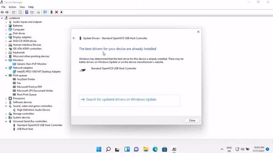
Task: Select the Fax print queue
Action: (19, 83)
